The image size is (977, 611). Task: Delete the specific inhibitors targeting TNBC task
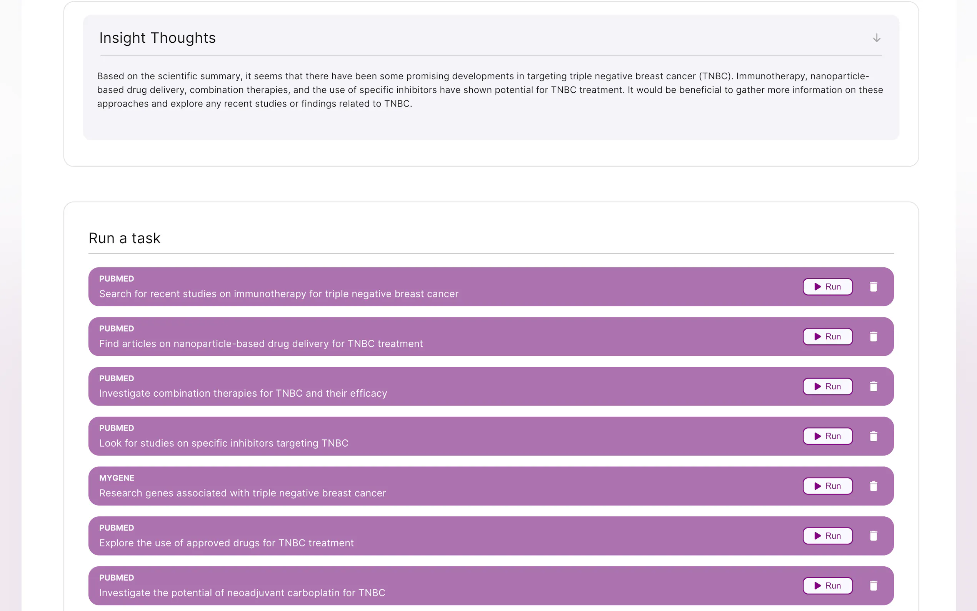(x=873, y=436)
